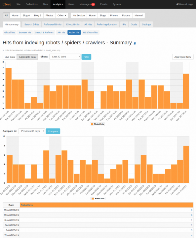Open the Show period dropdown
Viewport: 196px width, 238px height.
tap(65, 57)
